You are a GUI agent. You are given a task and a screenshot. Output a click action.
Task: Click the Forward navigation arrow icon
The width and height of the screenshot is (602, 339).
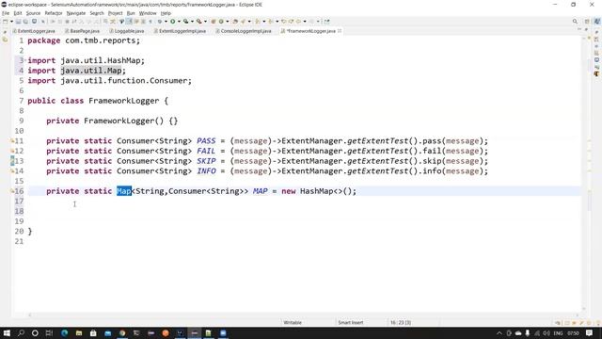(x=311, y=22)
